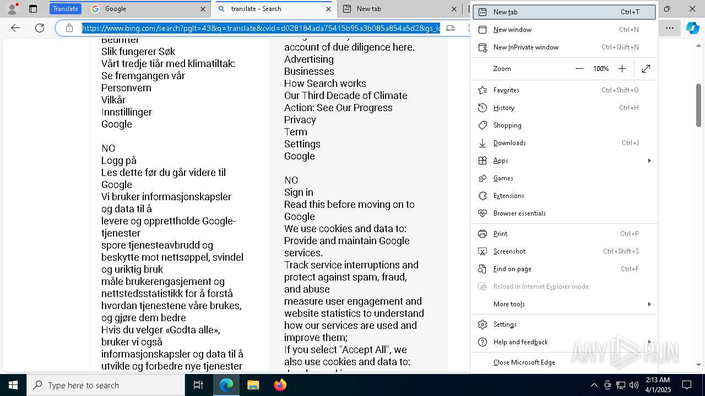Image resolution: width=705 pixels, height=396 pixels.
Task: Increase zoom with the plus button
Action: [622, 69]
